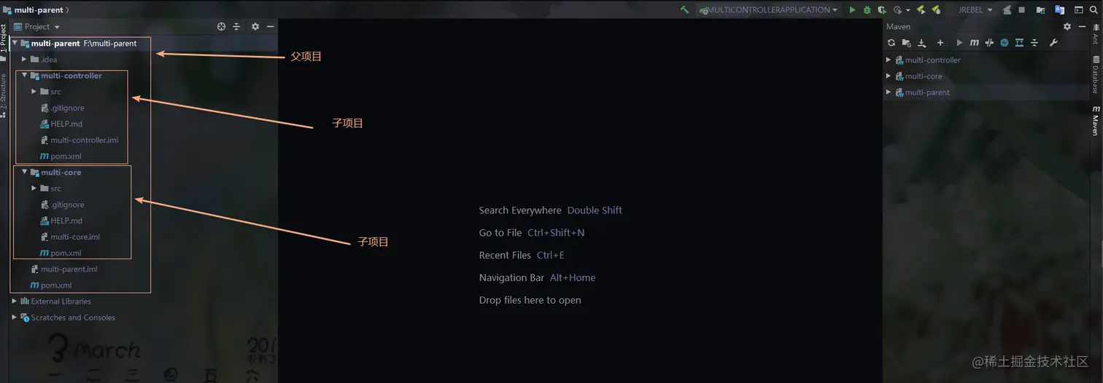The image size is (1103, 383).
Task: Start debugging with the bug icon
Action: coord(867,10)
